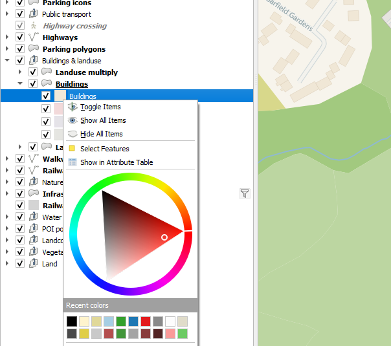Collapse the Buildings & landuse group
The image size is (391, 346).
point(7,61)
